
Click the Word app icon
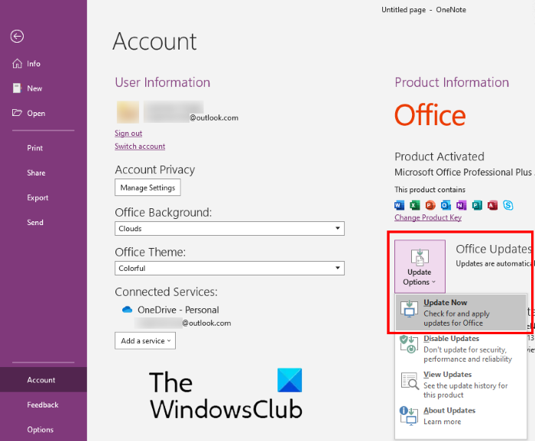coord(400,205)
